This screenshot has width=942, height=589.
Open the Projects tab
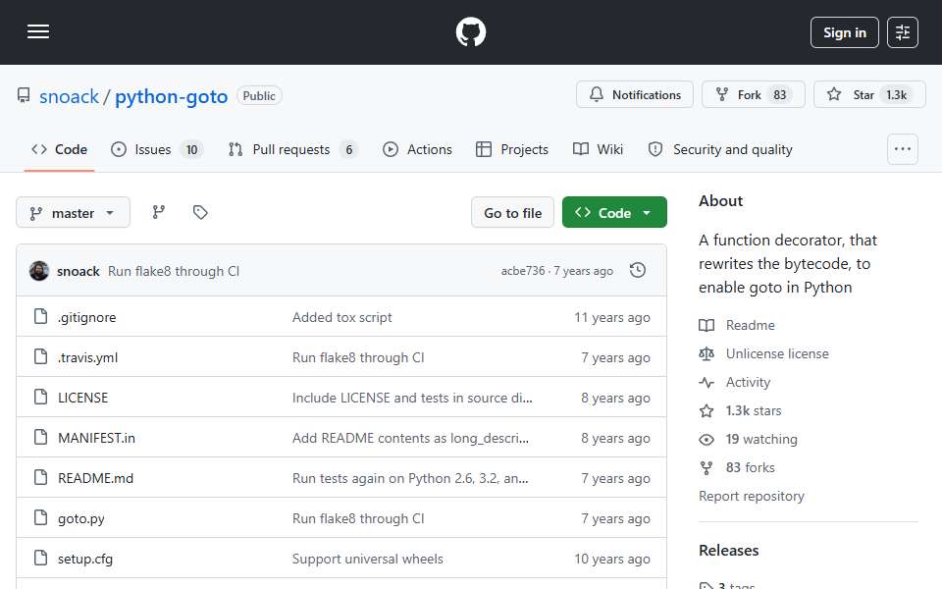512,149
